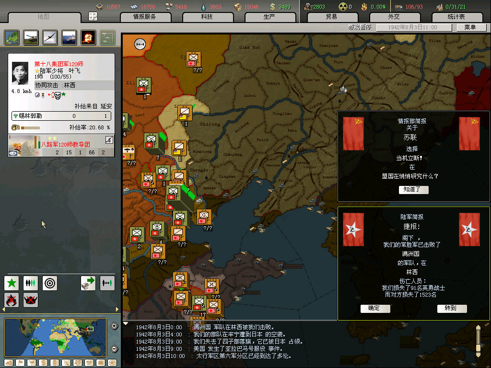491x368 pixels.
Task: Select the air forces plane icon
Action: coord(50,37)
